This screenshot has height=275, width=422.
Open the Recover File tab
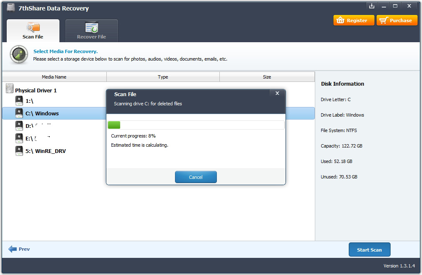(x=92, y=31)
